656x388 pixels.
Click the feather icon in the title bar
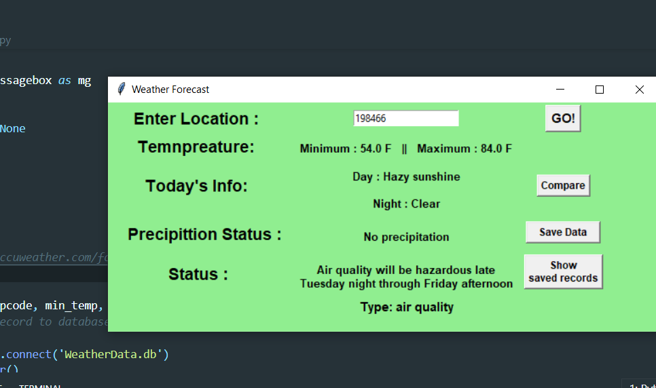122,89
